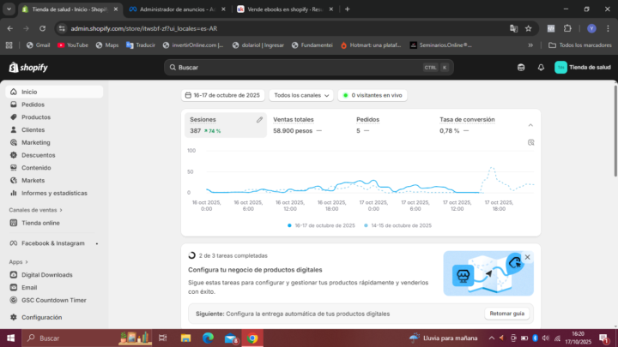Collapse the metrics panel with chevron
The width and height of the screenshot is (618, 347).
(530, 125)
